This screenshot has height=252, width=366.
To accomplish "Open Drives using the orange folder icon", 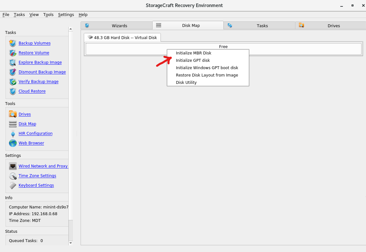I will tap(13, 114).
